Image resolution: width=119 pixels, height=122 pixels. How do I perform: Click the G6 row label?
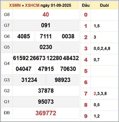click(7, 36)
